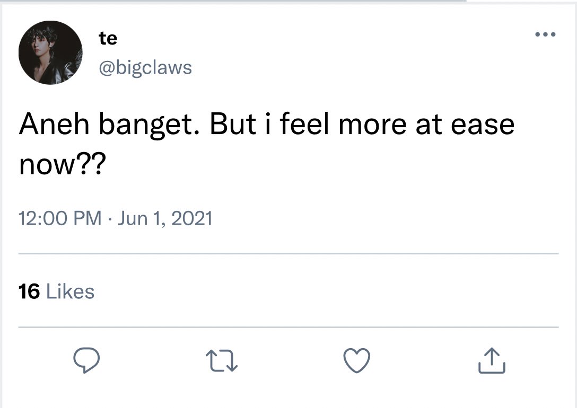This screenshot has height=408, width=577.
Task: Open the round profile picture of te
Action: [x=50, y=53]
